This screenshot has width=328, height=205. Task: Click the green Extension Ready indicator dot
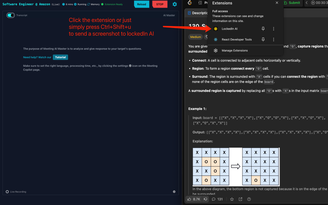102,4
